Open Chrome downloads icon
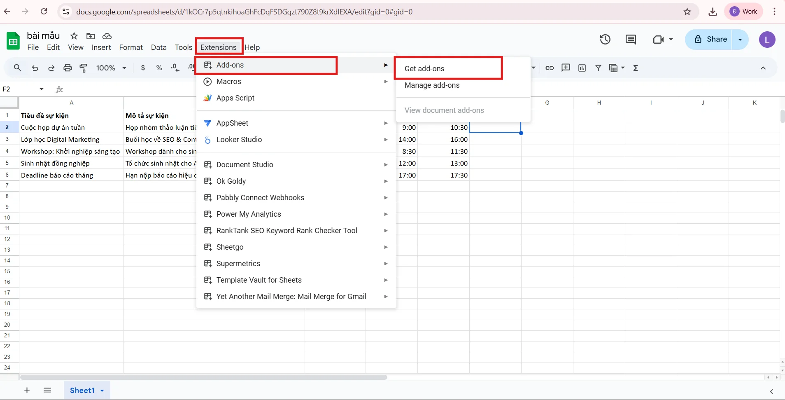Viewport: 785px width, 400px height. (x=713, y=12)
